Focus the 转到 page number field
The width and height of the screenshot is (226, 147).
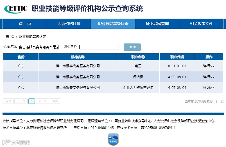coord(216,102)
